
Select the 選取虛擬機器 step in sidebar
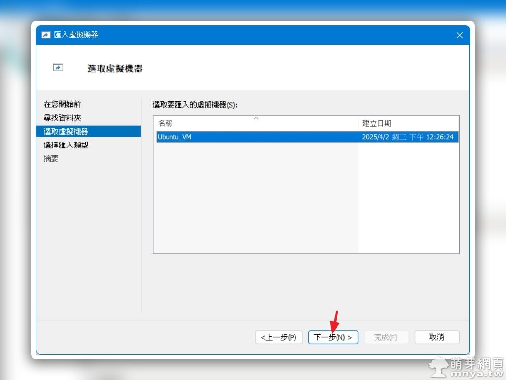point(66,131)
